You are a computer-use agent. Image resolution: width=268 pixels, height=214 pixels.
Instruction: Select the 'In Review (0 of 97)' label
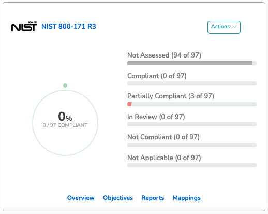point(156,117)
